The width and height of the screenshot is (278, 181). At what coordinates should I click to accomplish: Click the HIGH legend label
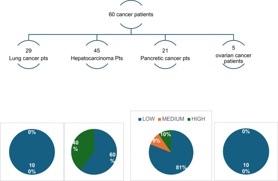(198, 119)
